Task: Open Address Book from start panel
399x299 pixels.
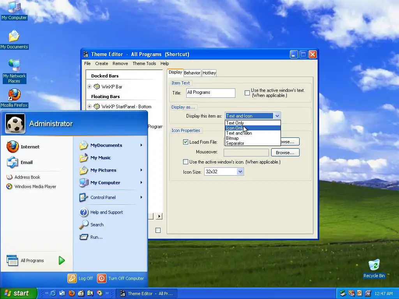Action: coord(23,177)
